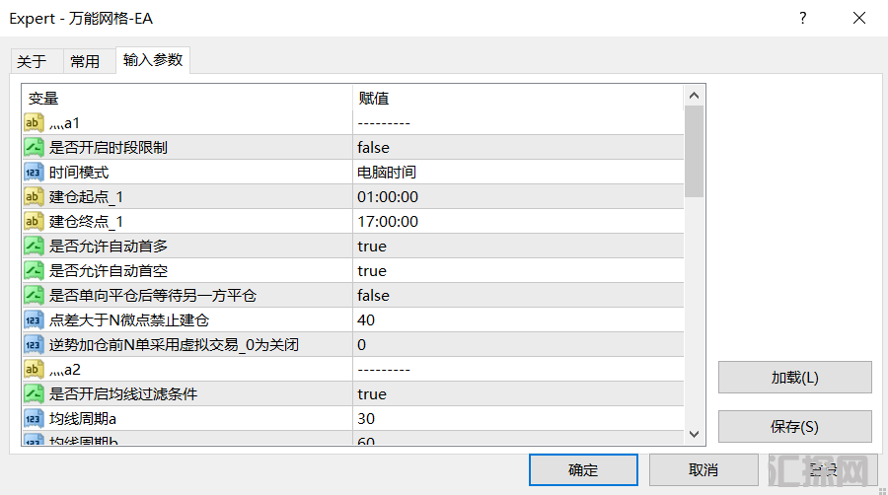Click the 建仓起点_1 value field 01:00:00
Viewport: 888px width, 495px height.
click(388, 197)
